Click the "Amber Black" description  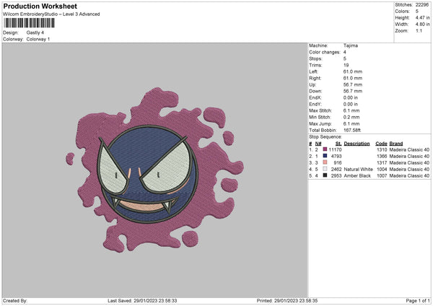coord(357,175)
